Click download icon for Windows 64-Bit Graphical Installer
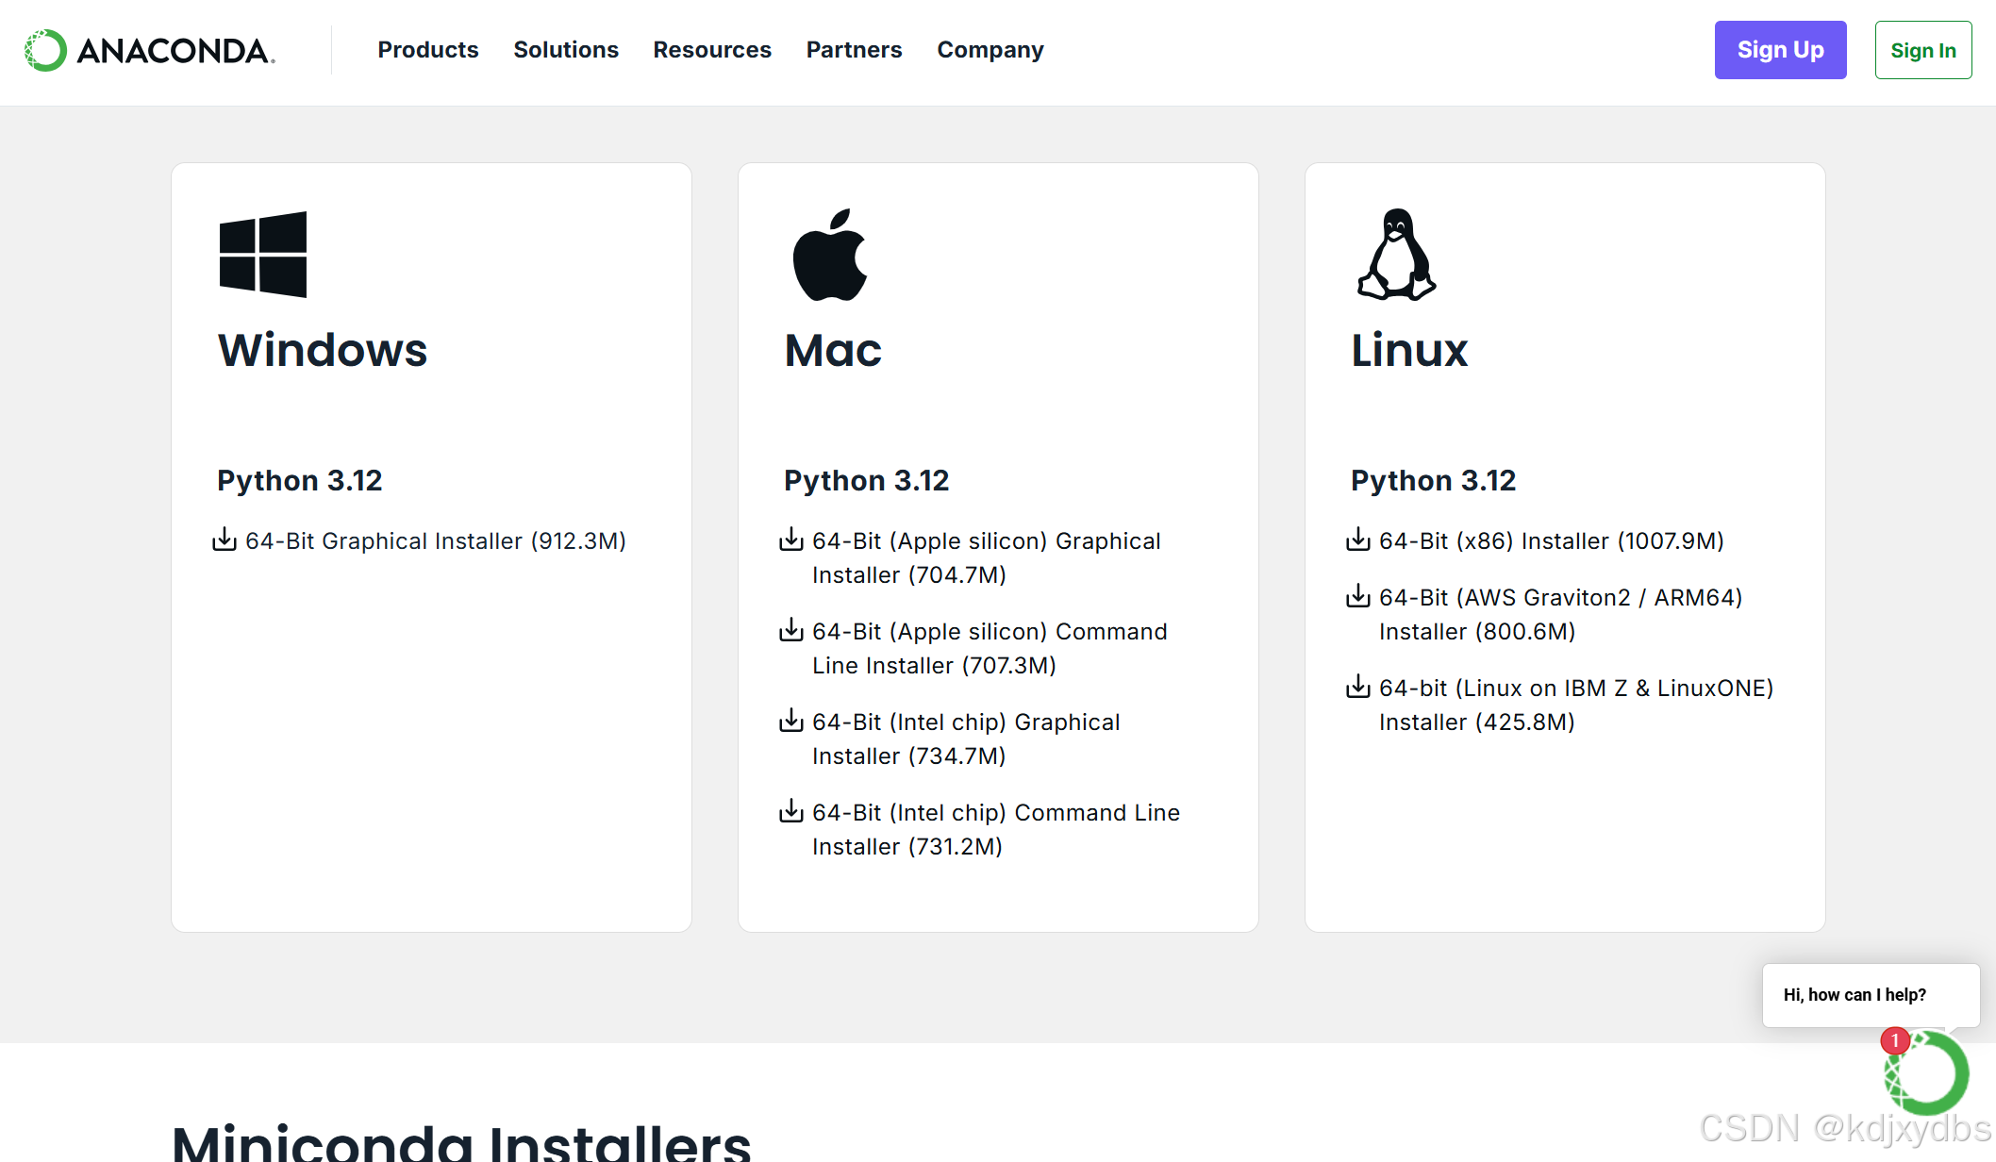 pos(225,539)
